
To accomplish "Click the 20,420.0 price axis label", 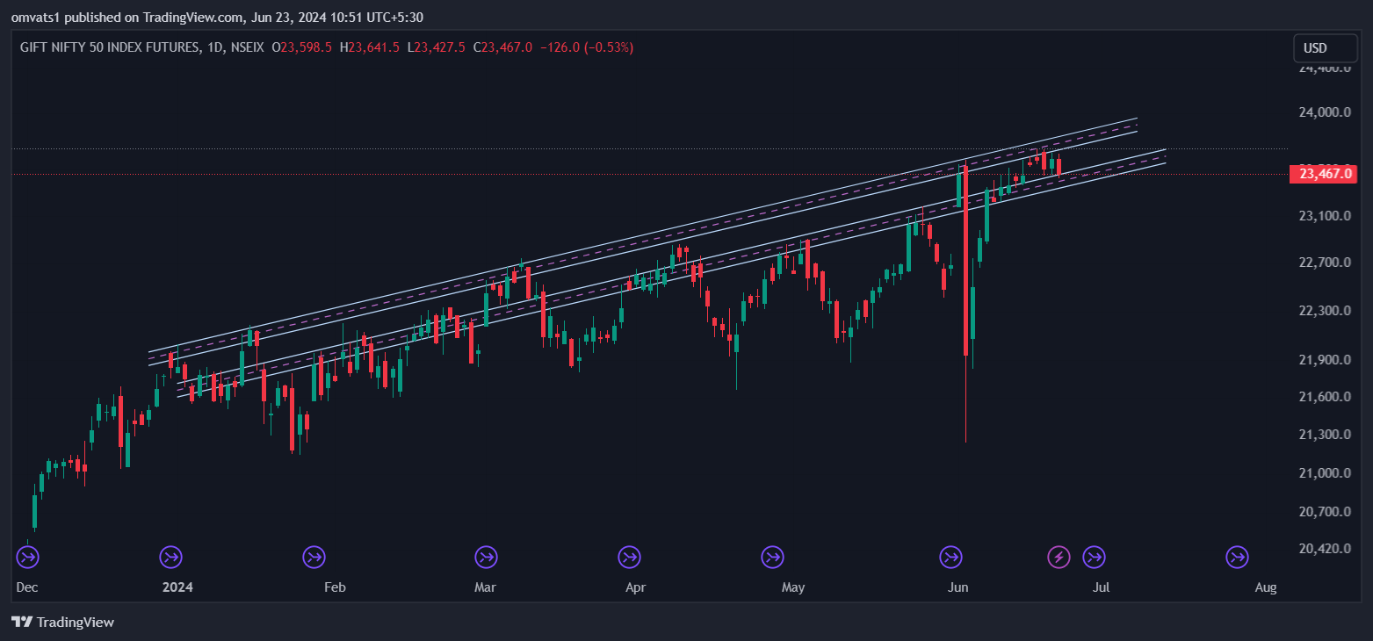I will tap(1325, 548).
